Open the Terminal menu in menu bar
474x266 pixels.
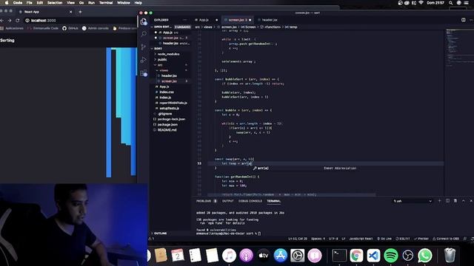[106, 3]
